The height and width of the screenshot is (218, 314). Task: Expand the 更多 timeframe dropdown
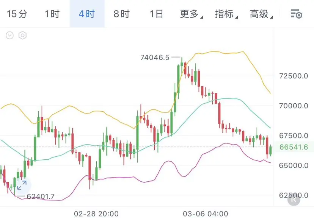coord(192,14)
